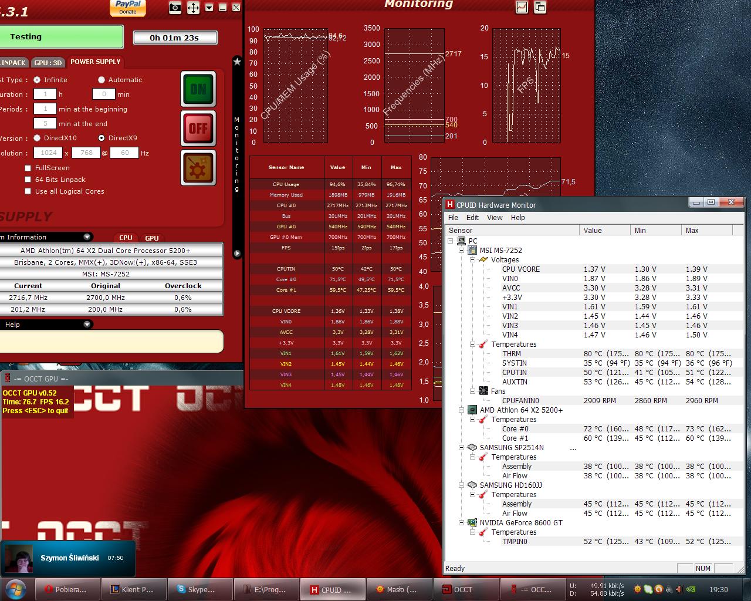Click the CPUID Hardware Monitor title bar icon

tap(450, 204)
